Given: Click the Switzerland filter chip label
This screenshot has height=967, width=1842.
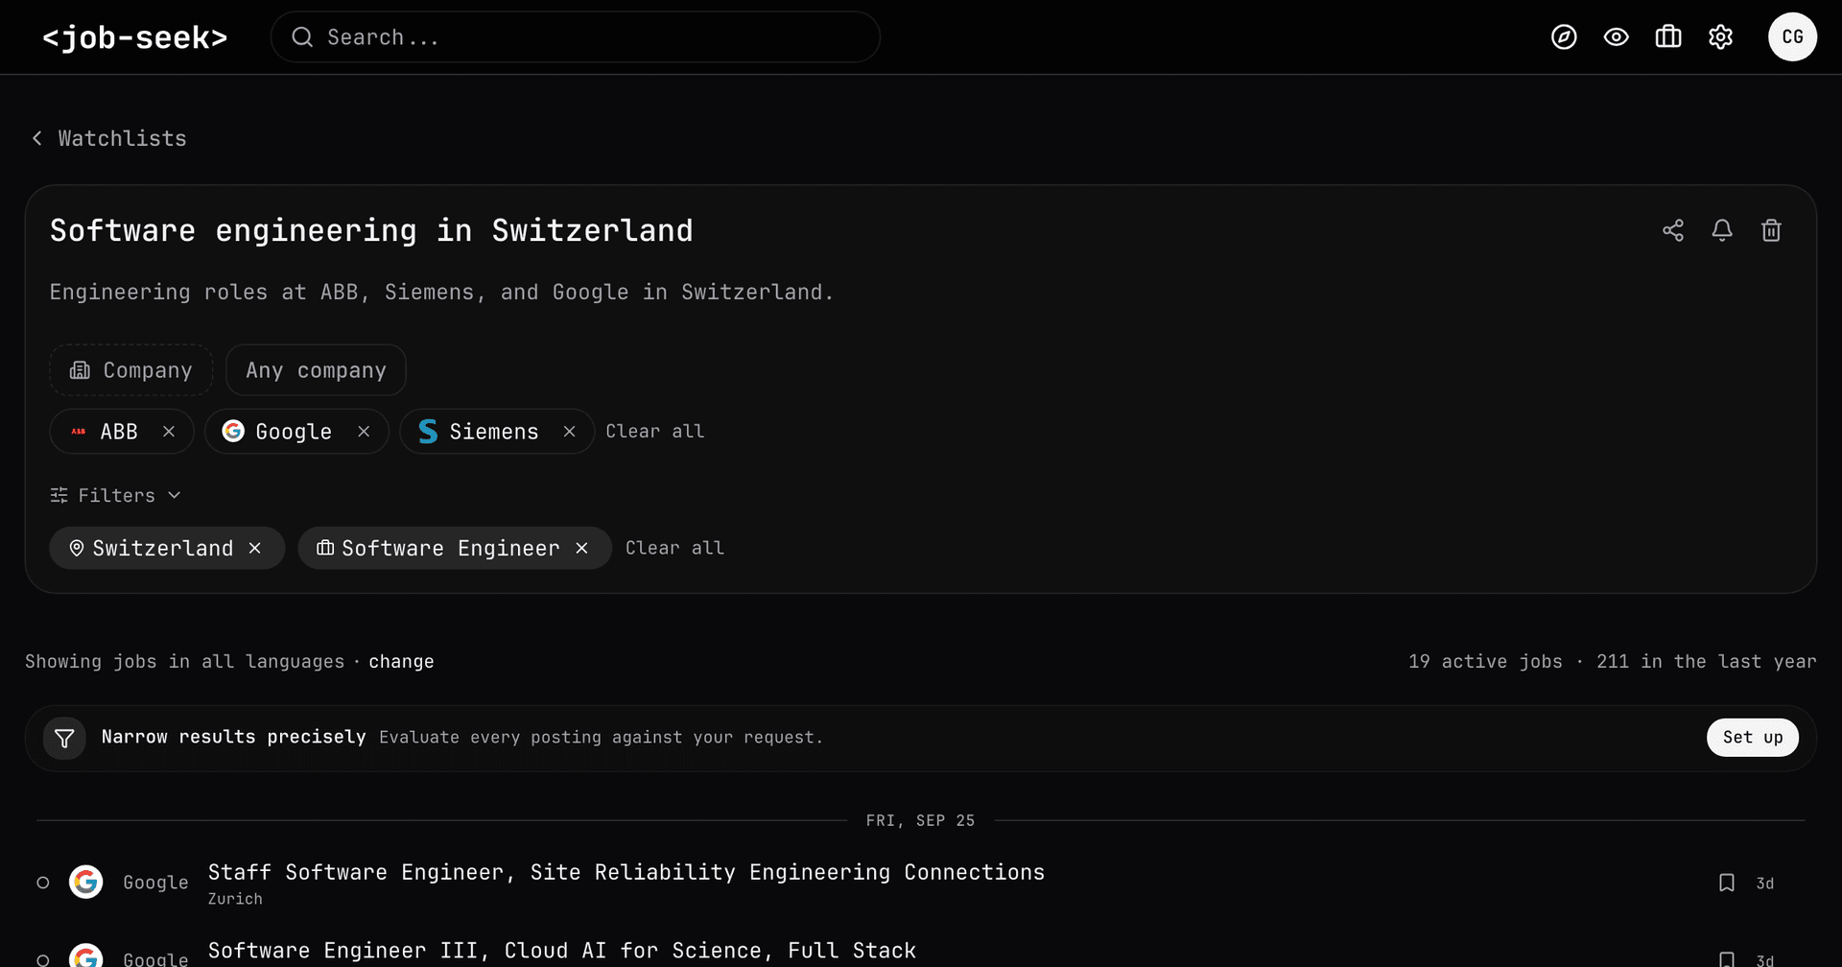Looking at the screenshot, I should pos(163,548).
